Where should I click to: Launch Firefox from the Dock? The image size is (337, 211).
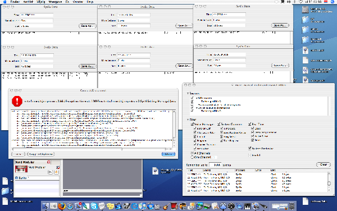pyautogui.click(x=62, y=206)
